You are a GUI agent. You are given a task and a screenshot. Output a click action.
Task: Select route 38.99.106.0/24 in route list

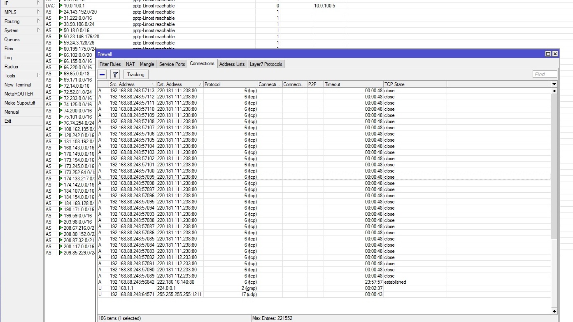pyautogui.click(x=79, y=24)
